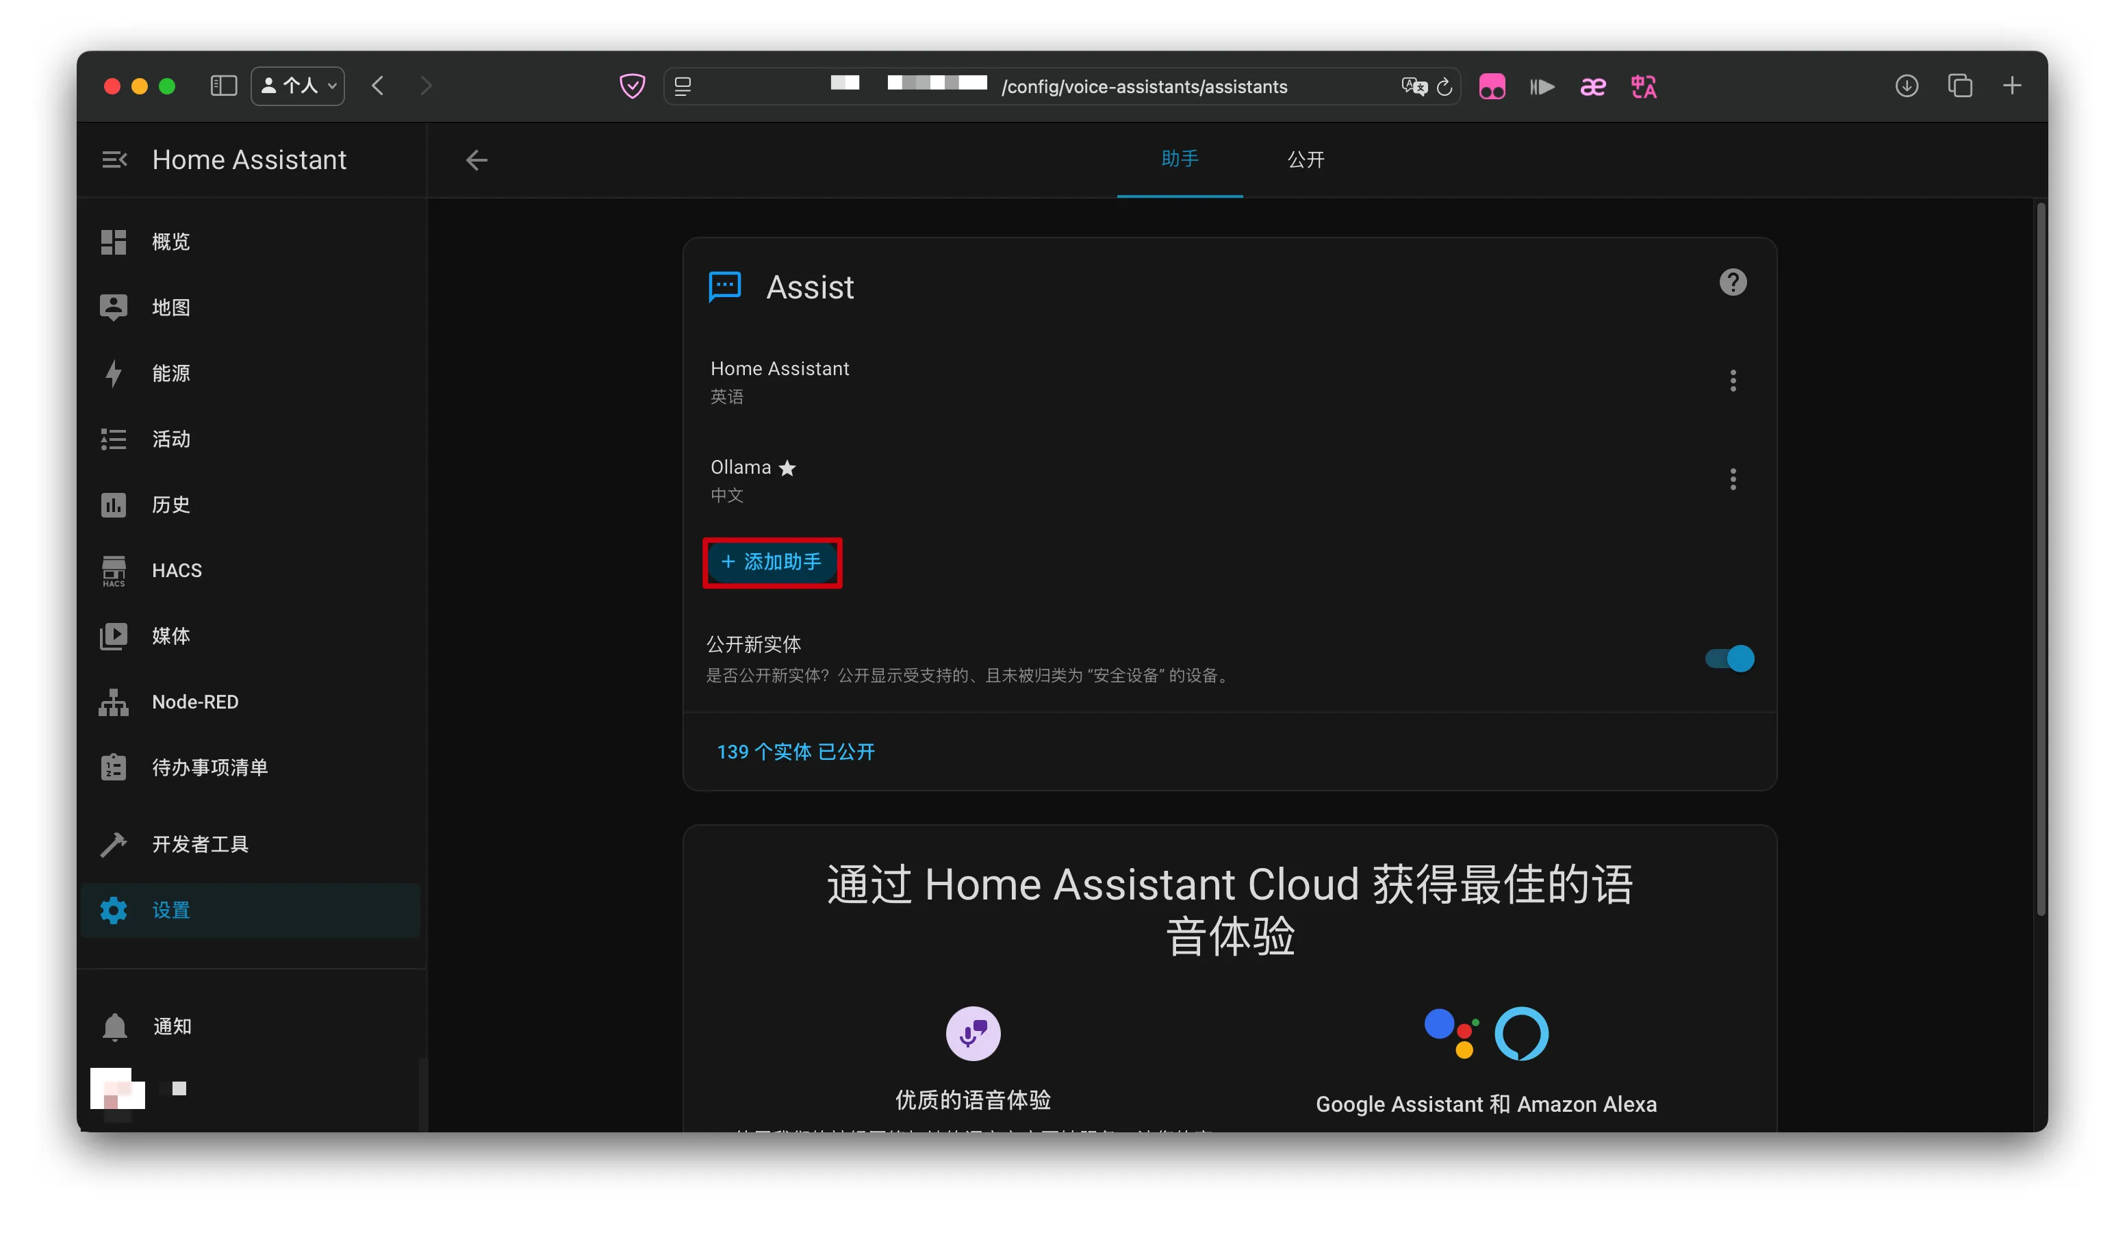
Task: Open the Home Assistant pipeline options menu
Action: tap(1732, 380)
